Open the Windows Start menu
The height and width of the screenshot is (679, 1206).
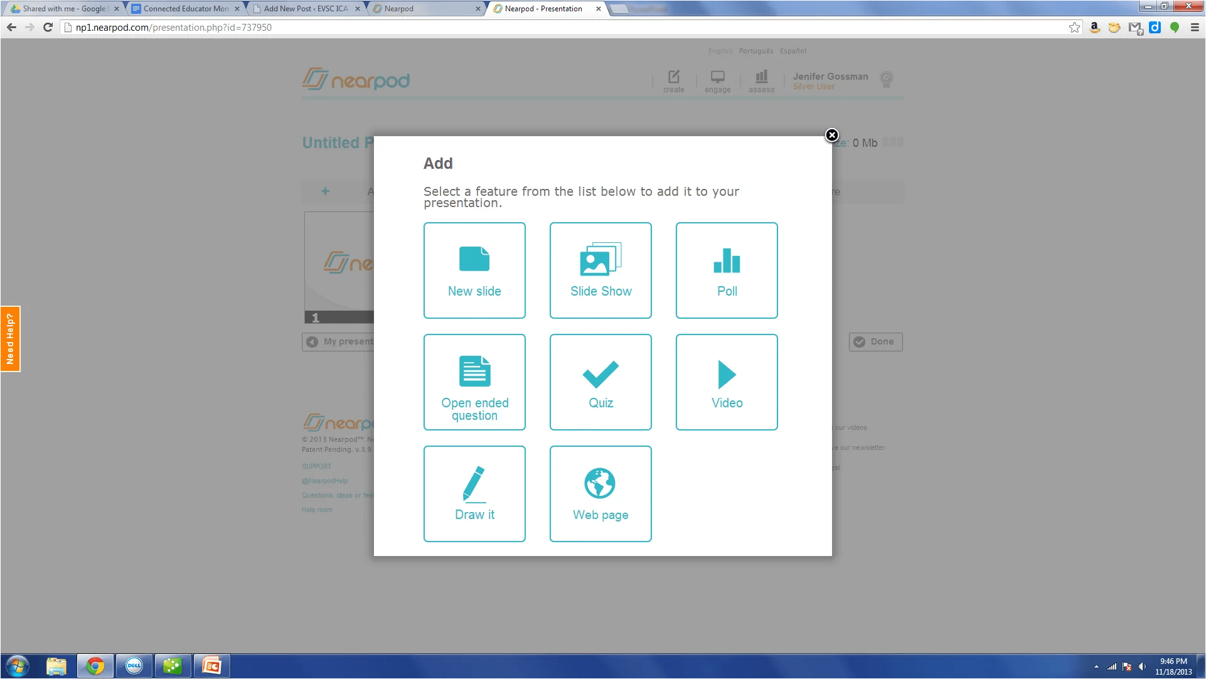18,666
